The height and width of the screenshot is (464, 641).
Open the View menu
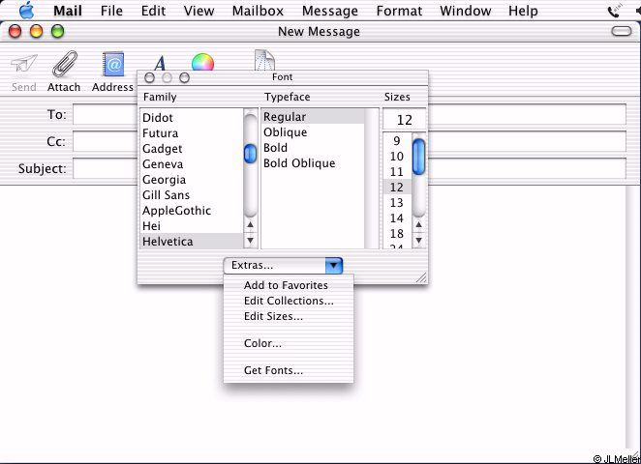tap(198, 11)
